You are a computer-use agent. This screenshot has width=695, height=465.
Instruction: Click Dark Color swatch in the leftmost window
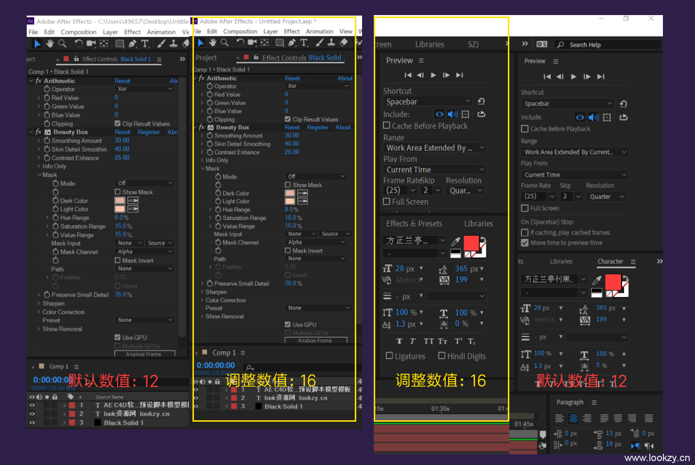(120, 200)
